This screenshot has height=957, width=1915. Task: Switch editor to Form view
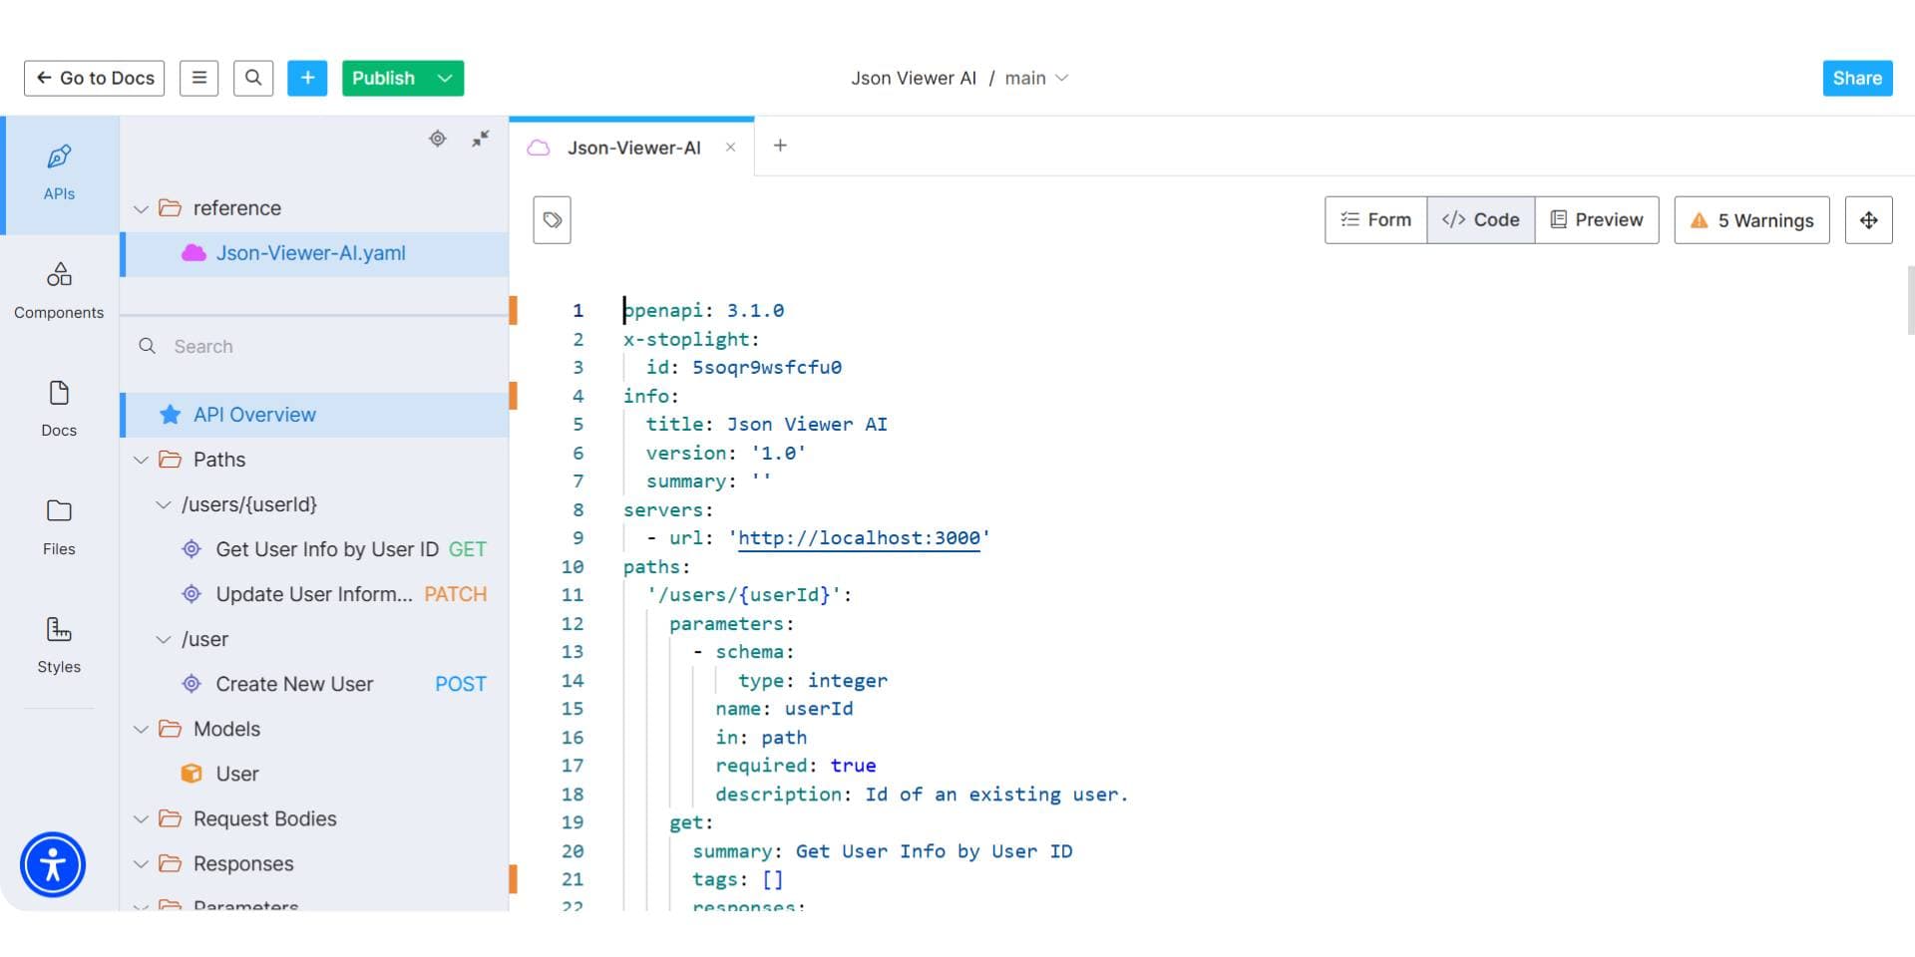click(1375, 220)
